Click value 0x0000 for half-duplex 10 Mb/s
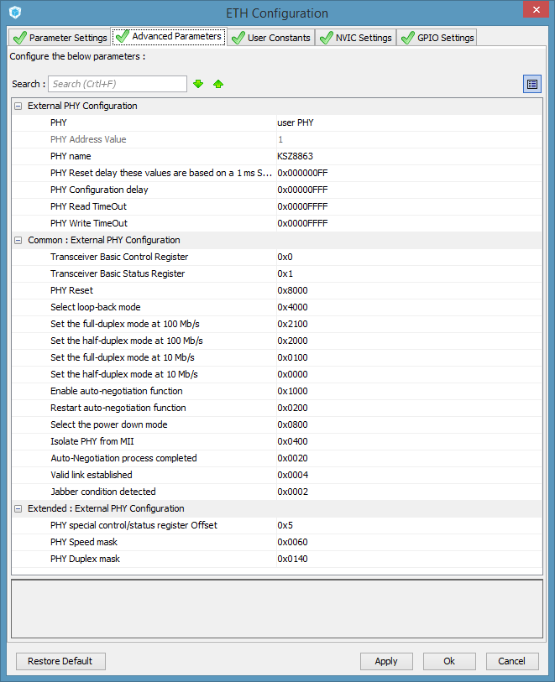Image resolution: width=555 pixels, height=682 pixels. point(292,374)
